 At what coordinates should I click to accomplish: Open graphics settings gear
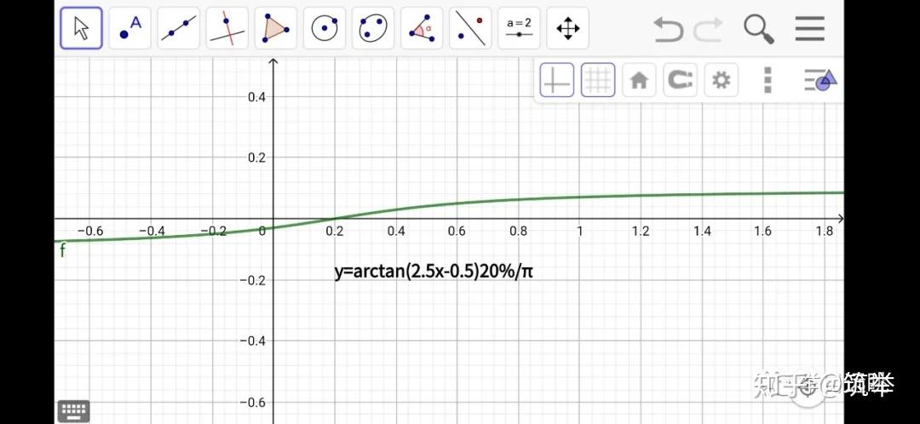pyautogui.click(x=722, y=80)
